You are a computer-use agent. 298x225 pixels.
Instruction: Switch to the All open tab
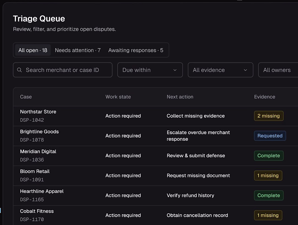tap(33, 50)
